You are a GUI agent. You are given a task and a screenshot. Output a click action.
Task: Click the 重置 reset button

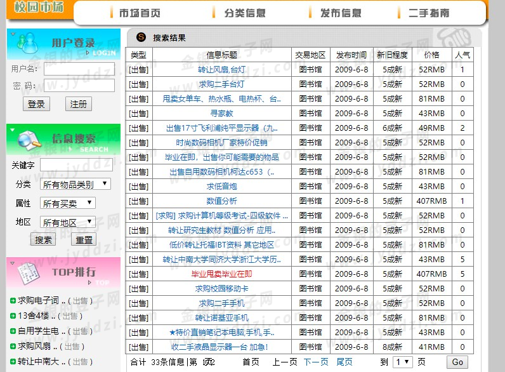click(84, 239)
